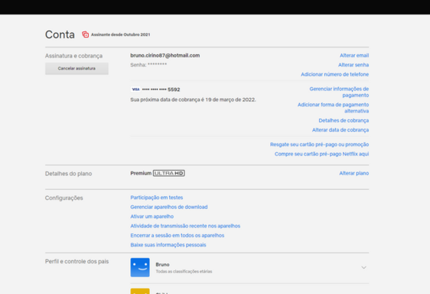Click Perfil e controle dos pais label
Viewport: 430px width, 294px height.
coord(77,261)
